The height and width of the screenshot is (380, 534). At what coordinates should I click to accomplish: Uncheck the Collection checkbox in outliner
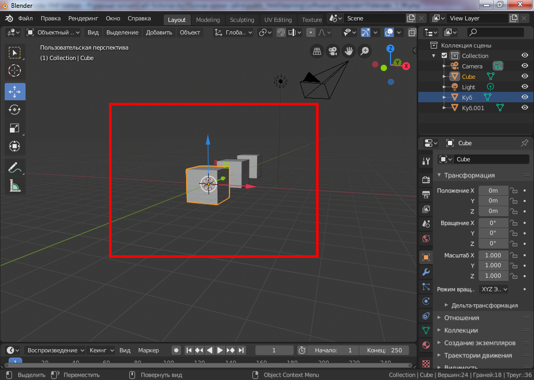coord(444,56)
